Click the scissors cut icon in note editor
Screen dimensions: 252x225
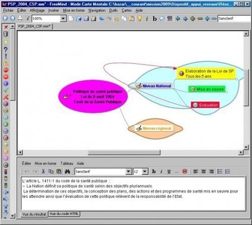(x=43, y=171)
